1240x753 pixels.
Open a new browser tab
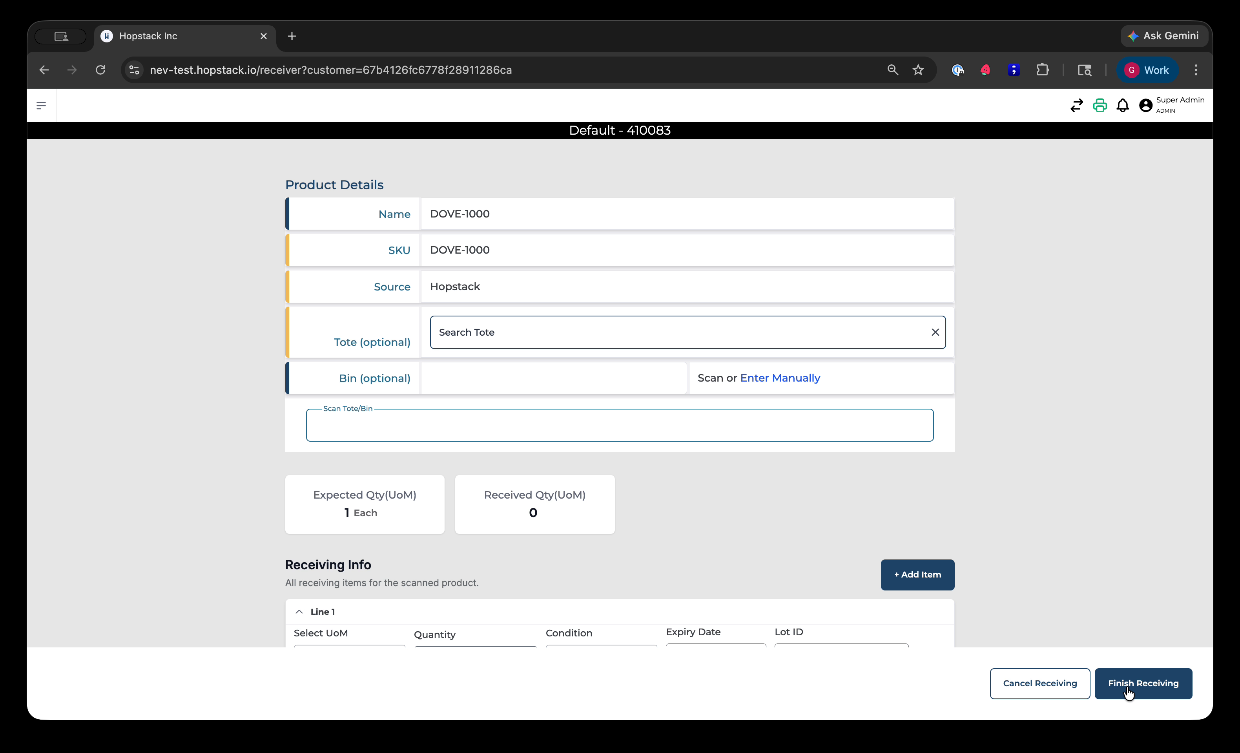coord(292,36)
